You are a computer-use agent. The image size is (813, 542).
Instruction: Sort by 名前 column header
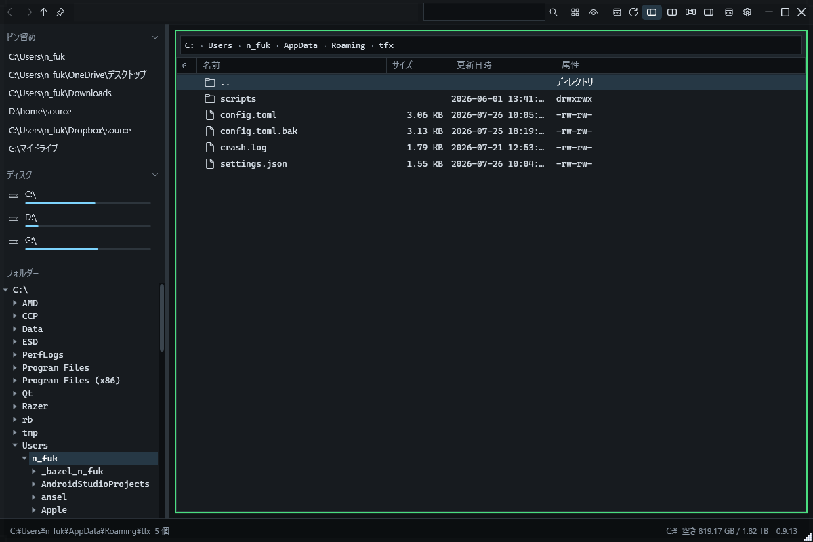click(x=291, y=65)
